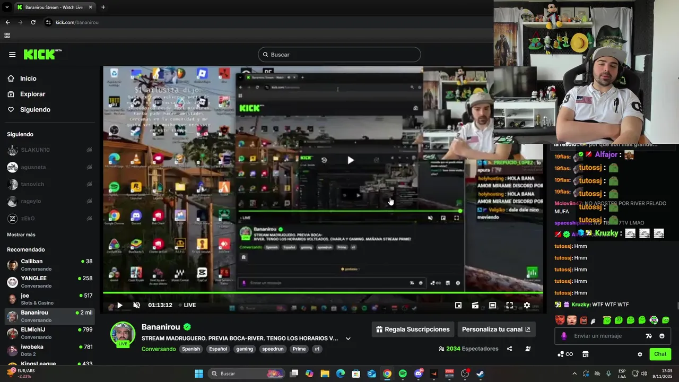Open followed channel tanovich
679x382 pixels.
click(50, 184)
